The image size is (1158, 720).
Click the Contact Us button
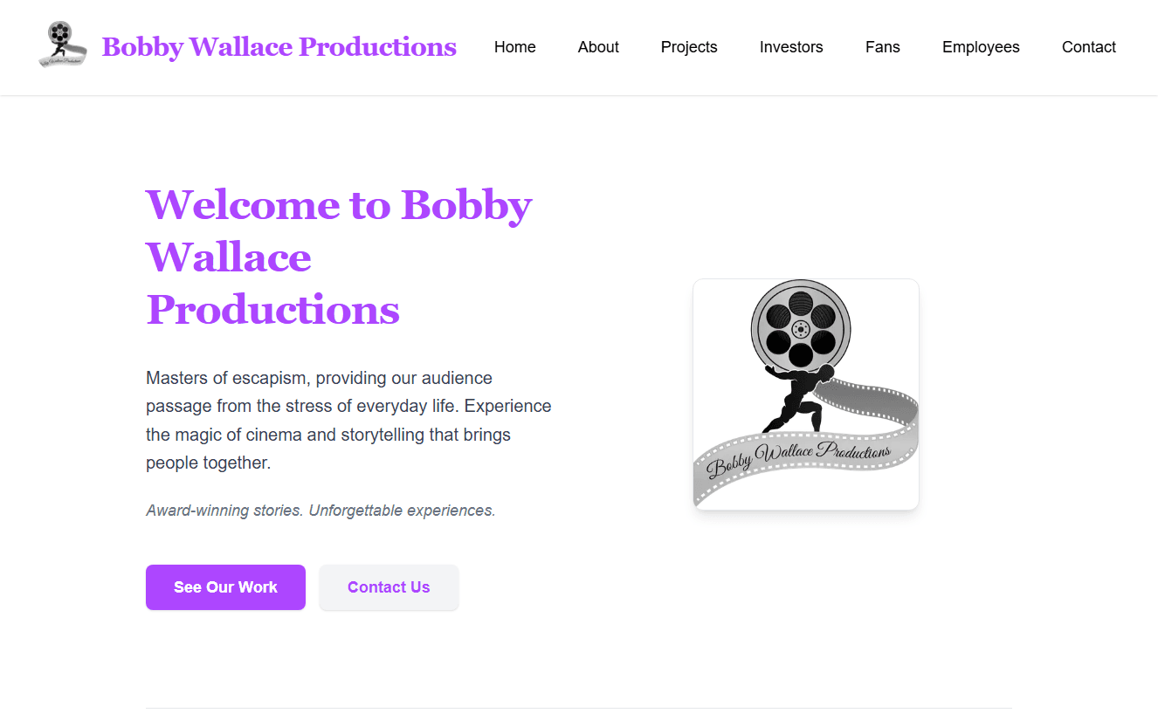click(x=389, y=587)
